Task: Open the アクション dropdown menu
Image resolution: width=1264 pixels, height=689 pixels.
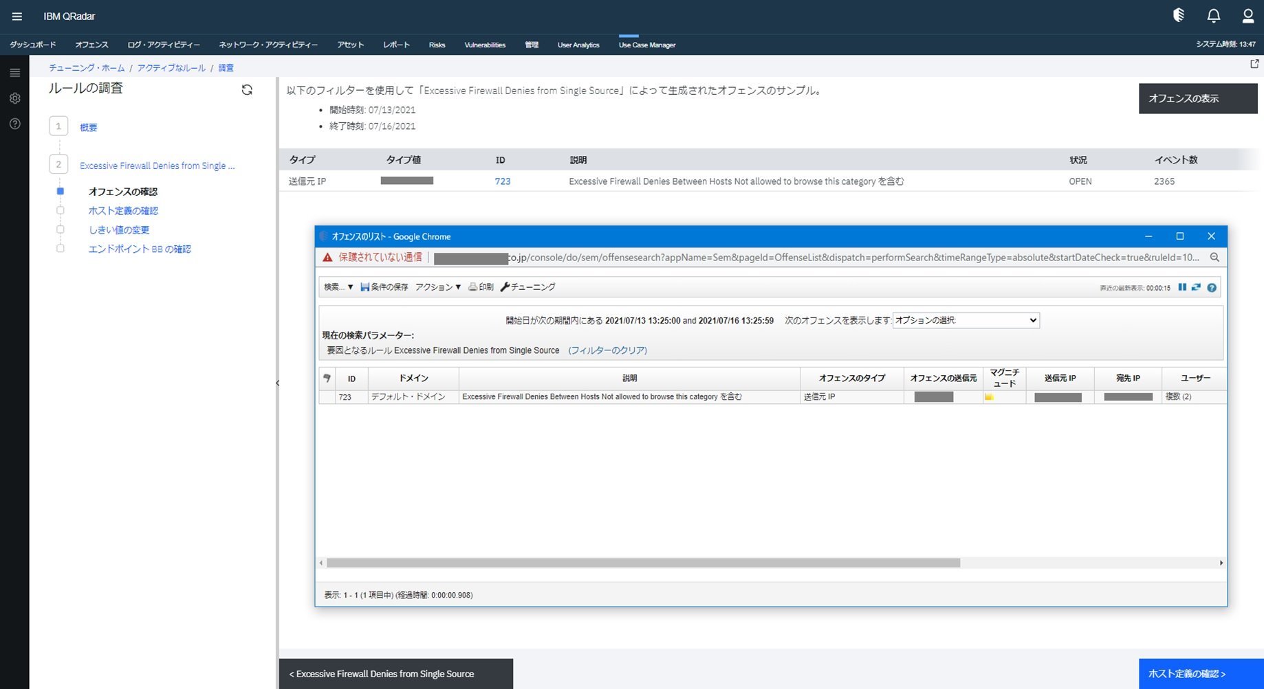Action: tap(438, 287)
